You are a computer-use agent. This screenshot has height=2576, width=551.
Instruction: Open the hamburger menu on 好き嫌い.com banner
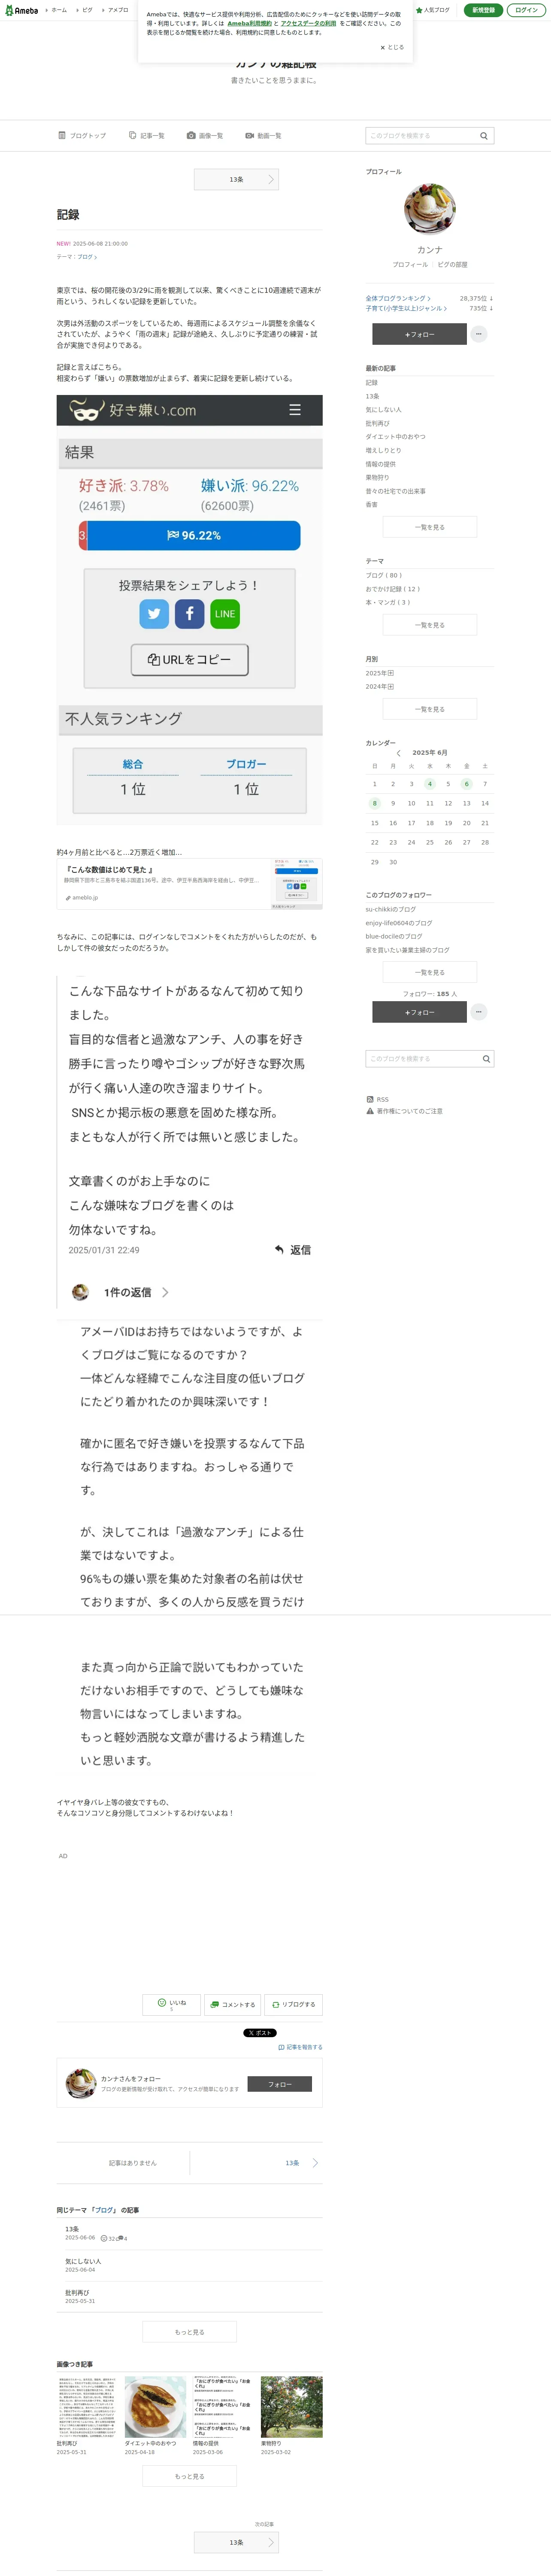294,410
